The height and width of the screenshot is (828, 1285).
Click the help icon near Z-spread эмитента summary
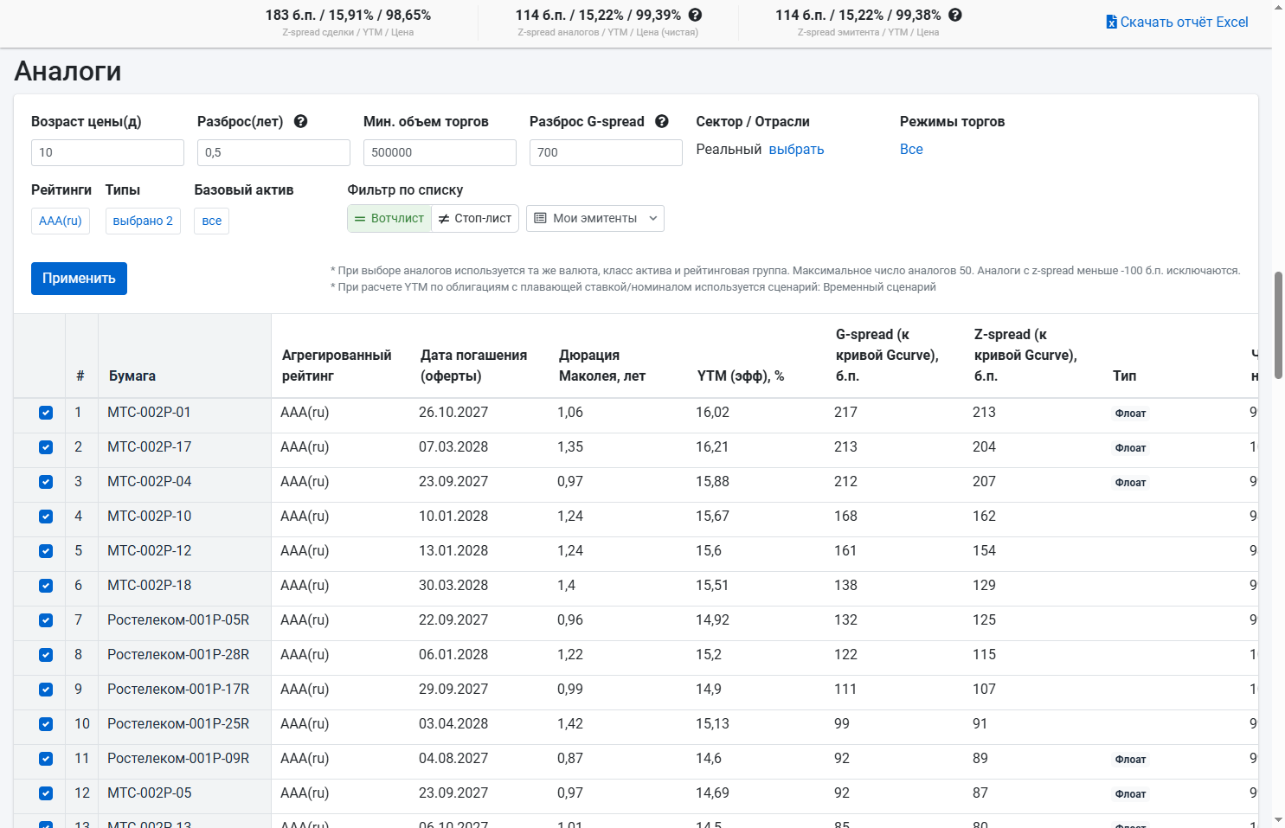(955, 15)
